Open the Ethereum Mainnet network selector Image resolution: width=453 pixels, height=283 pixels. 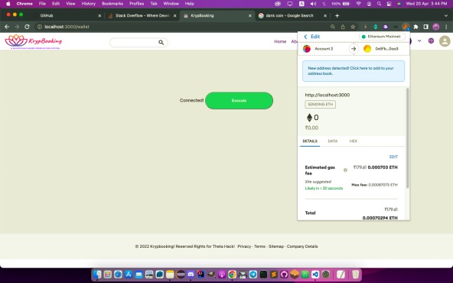pos(382,37)
